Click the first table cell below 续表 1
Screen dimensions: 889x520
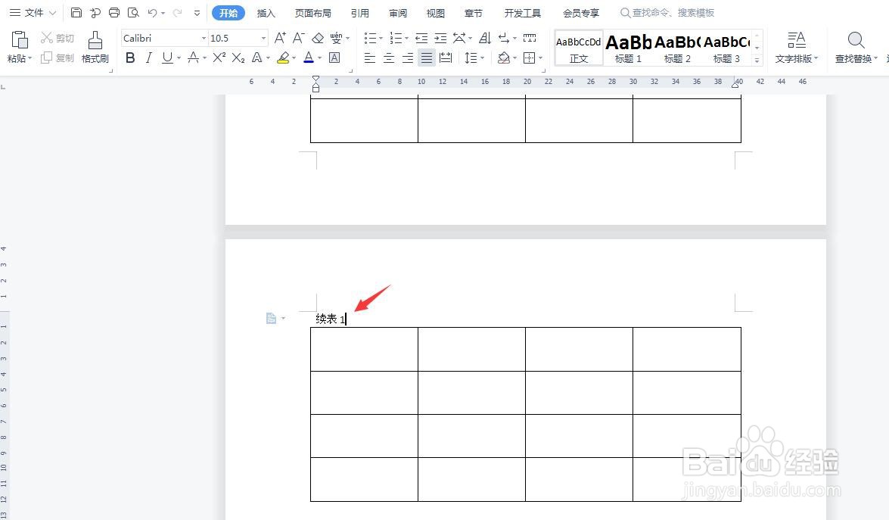click(x=364, y=349)
